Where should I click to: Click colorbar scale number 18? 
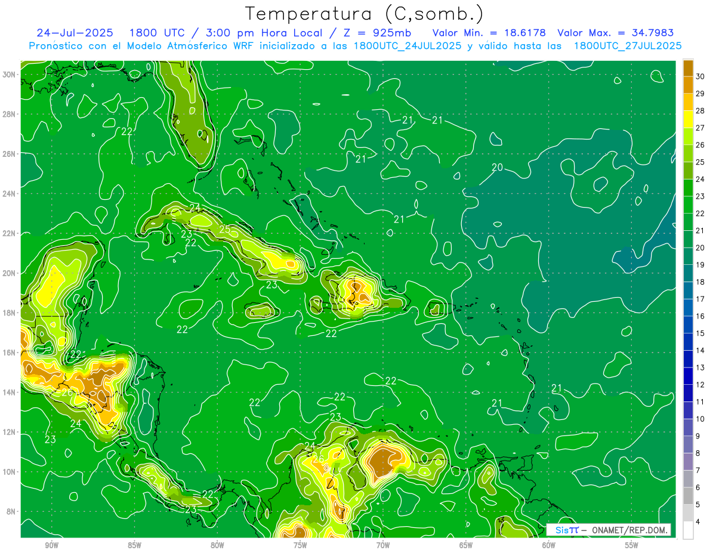(700, 282)
